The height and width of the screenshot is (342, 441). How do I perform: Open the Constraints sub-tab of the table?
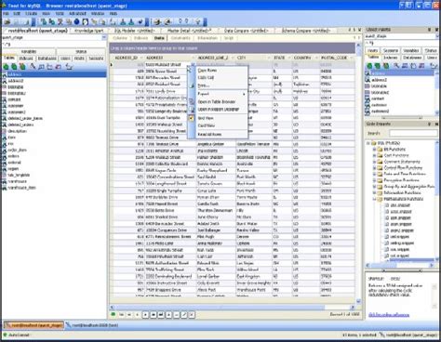click(180, 38)
